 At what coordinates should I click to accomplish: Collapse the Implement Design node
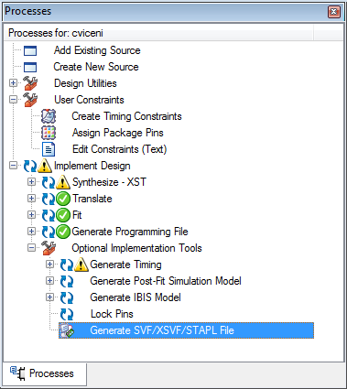pyautogui.click(x=13, y=166)
